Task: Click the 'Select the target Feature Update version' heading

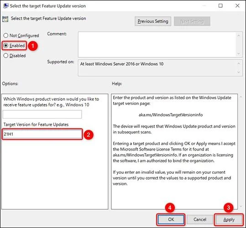Action: tap(48, 18)
